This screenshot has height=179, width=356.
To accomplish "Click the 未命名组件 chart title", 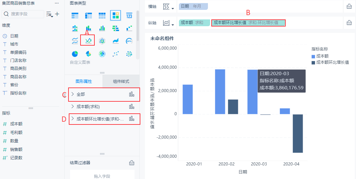I will coord(162,39).
